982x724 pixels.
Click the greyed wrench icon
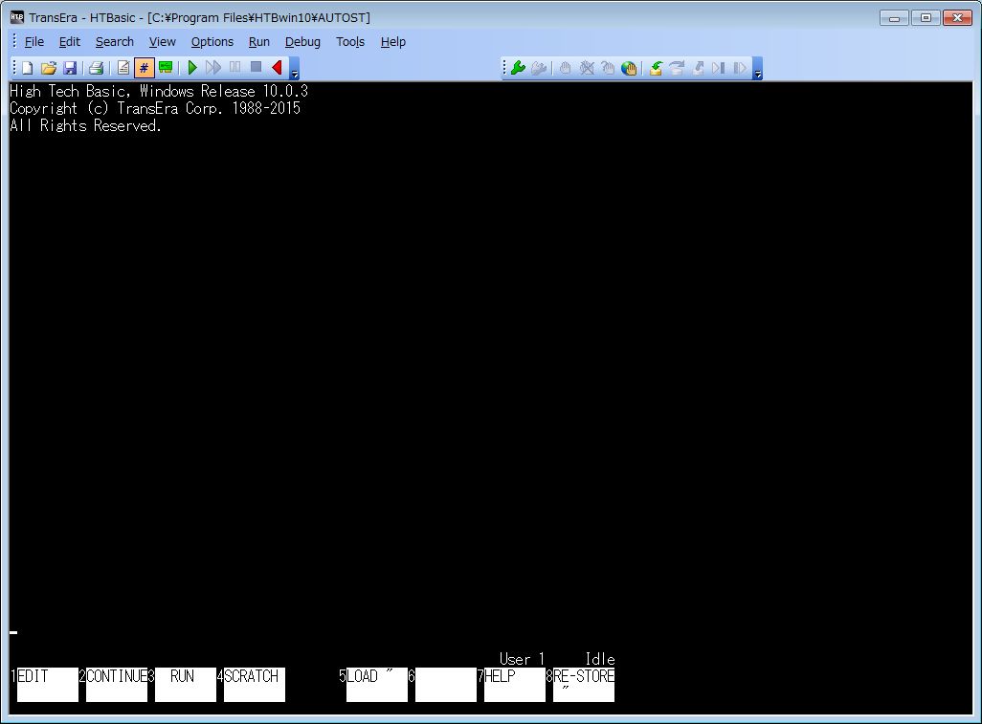(539, 68)
